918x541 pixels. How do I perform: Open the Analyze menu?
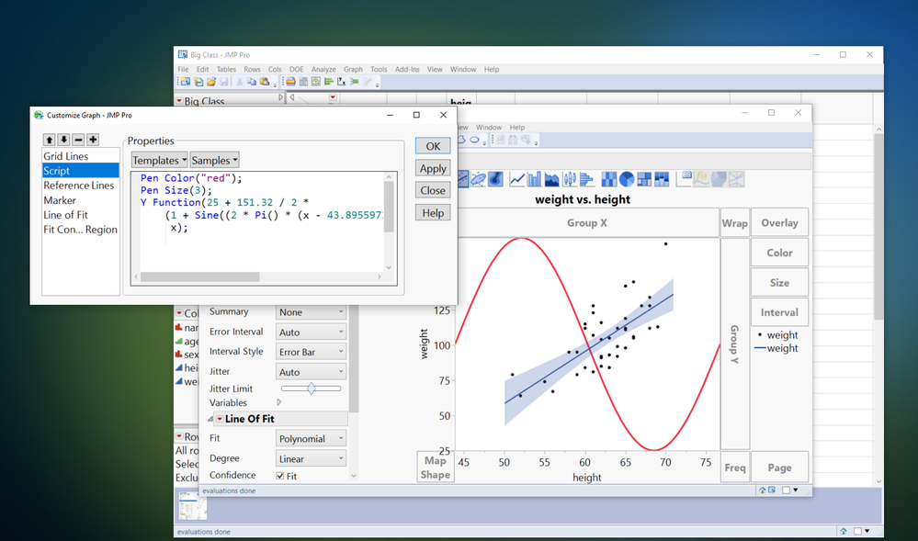[323, 69]
